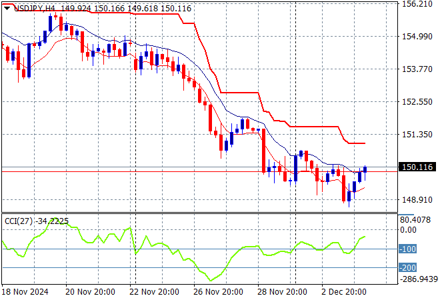Select the 152.550 price scale label

coord(417,101)
